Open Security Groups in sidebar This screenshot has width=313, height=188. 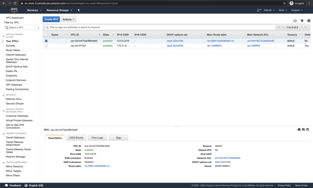[15, 104]
